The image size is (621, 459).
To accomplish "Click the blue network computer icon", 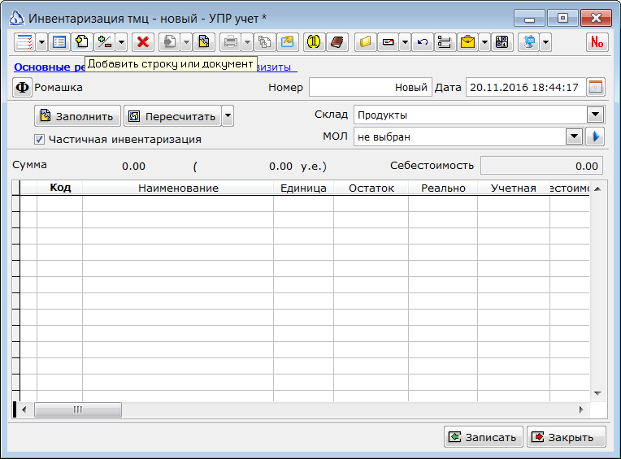I will coord(529,42).
